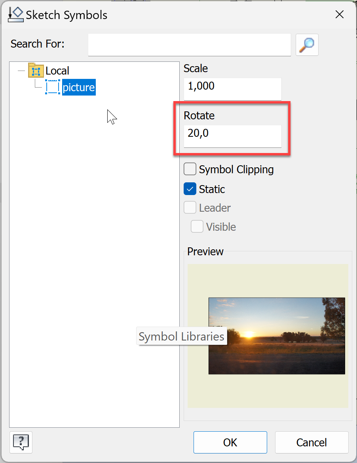The height and width of the screenshot is (463, 357).
Task: Collapse the Local tree node
Action: (21, 71)
